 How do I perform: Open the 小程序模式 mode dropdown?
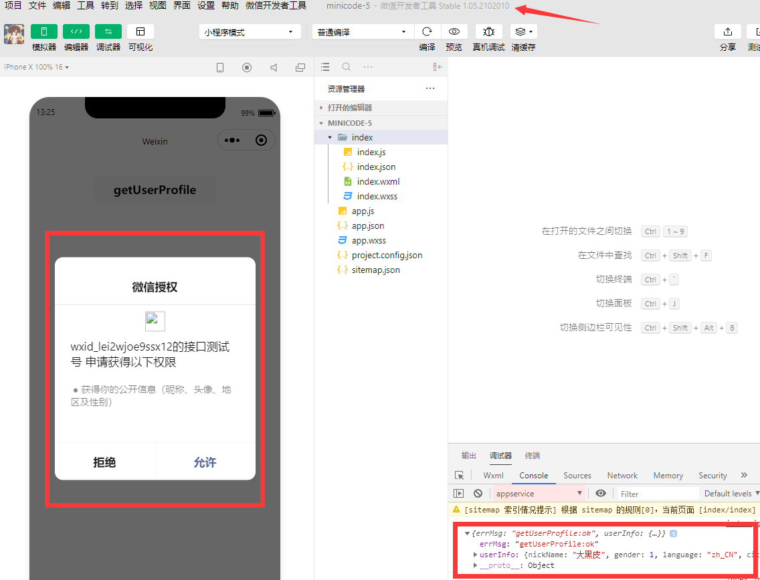click(x=250, y=32)
